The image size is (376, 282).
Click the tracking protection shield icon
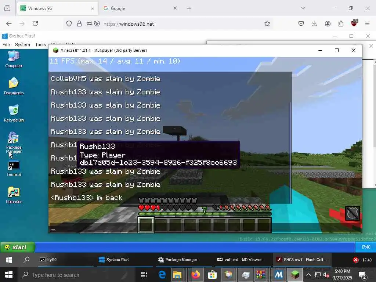pyautogui.click(x=69, y=23)
